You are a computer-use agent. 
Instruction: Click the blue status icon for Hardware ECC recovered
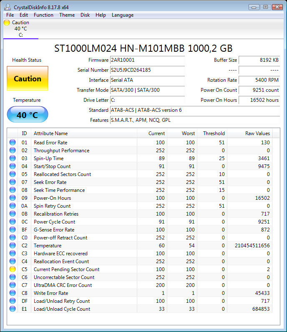13,253
